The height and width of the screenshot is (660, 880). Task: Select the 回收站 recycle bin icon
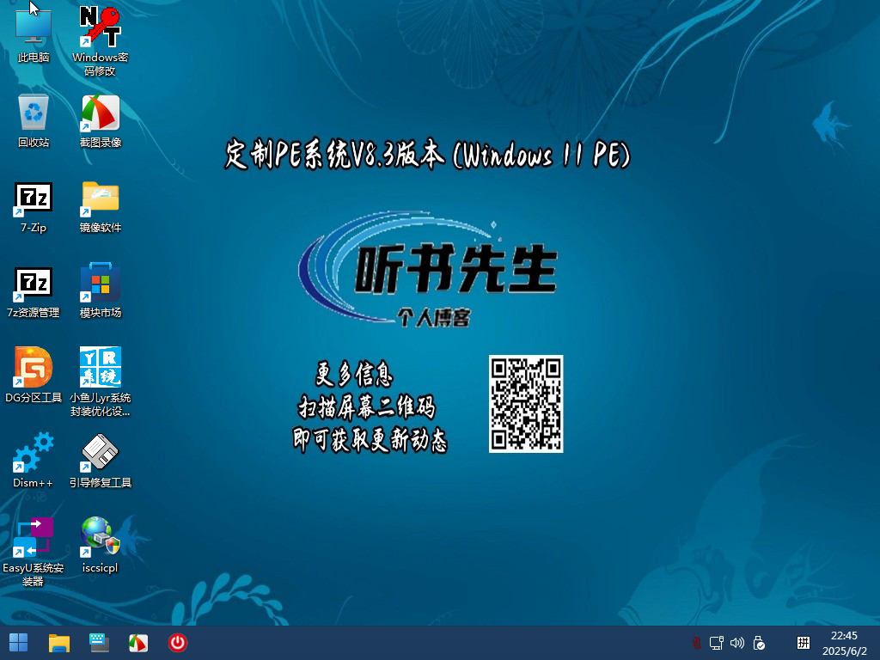point(34,120)
